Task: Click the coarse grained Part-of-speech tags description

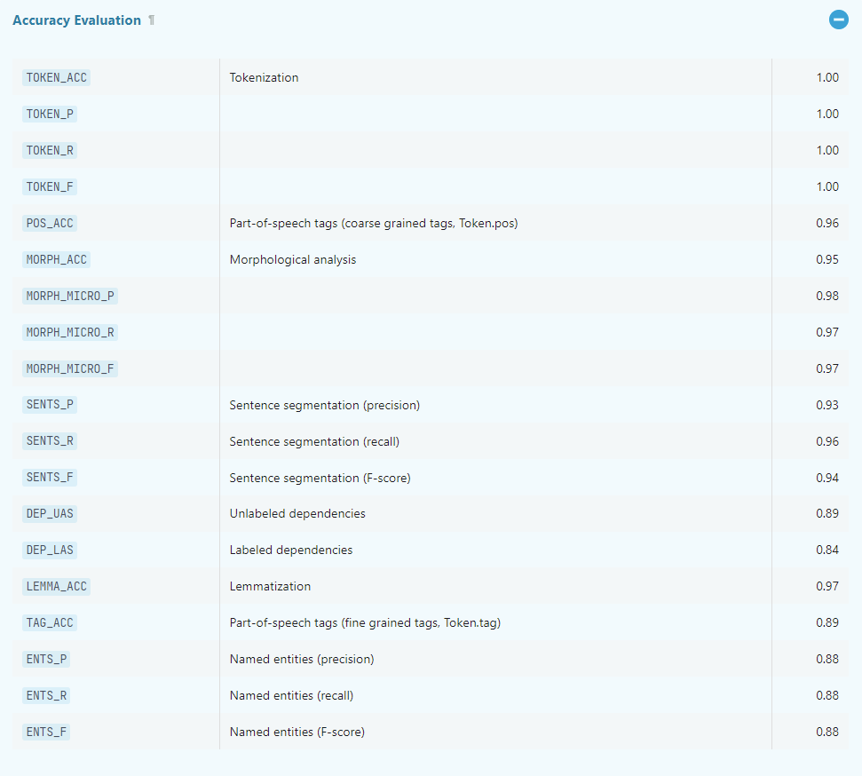Action: (x=374, y=223)
